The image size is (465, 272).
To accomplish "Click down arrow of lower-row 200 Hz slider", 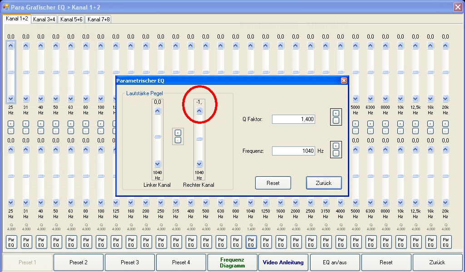I will (146, 203).
